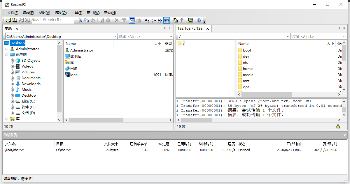Click the key agent toolbar icon
The width and height of the screenshot is (350, 184).
[182, 20]
